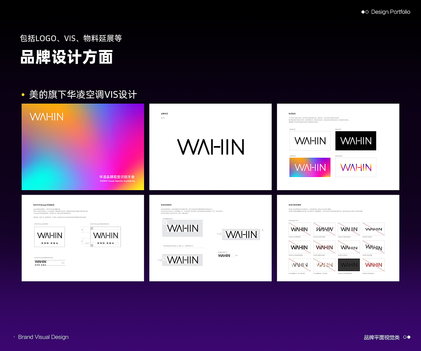Open the logo with Chinese slogan slide
The image size is (421, 351).
click(x=83, y=238)
